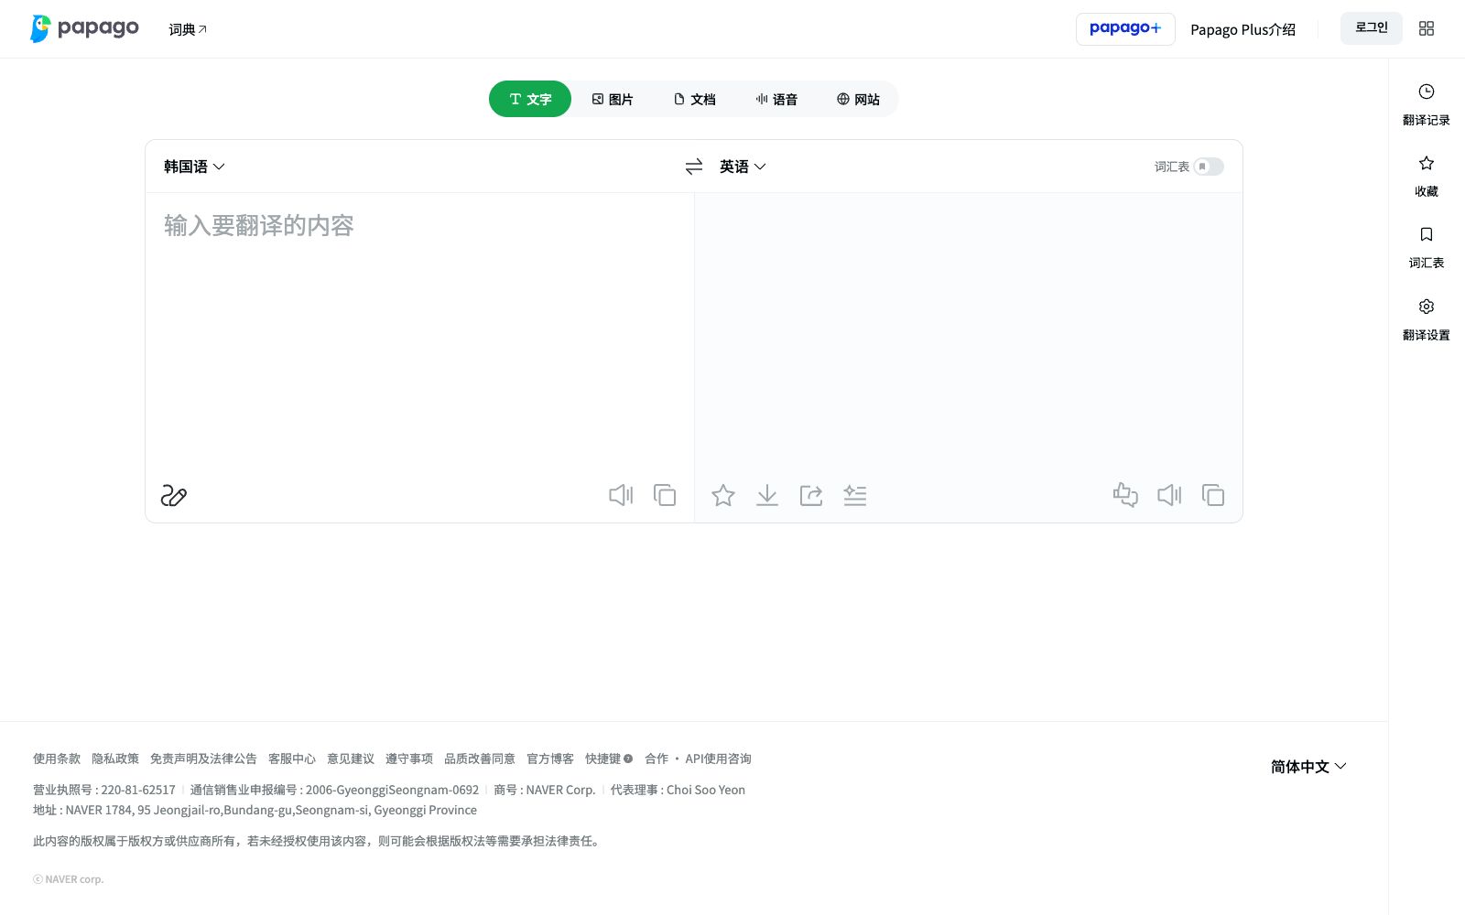
Task: Open 翻译记录 history in sidebar
Action: (x=1427, y=104)
